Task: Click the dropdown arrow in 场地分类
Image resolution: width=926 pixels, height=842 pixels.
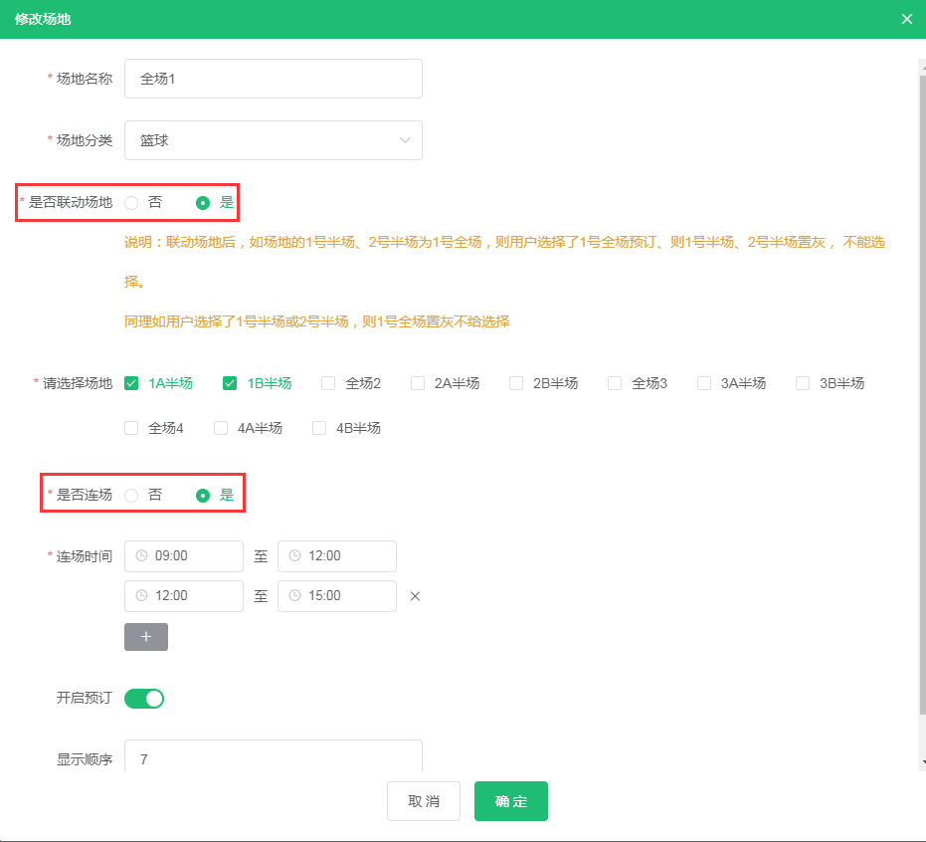Action: point(405,140)
